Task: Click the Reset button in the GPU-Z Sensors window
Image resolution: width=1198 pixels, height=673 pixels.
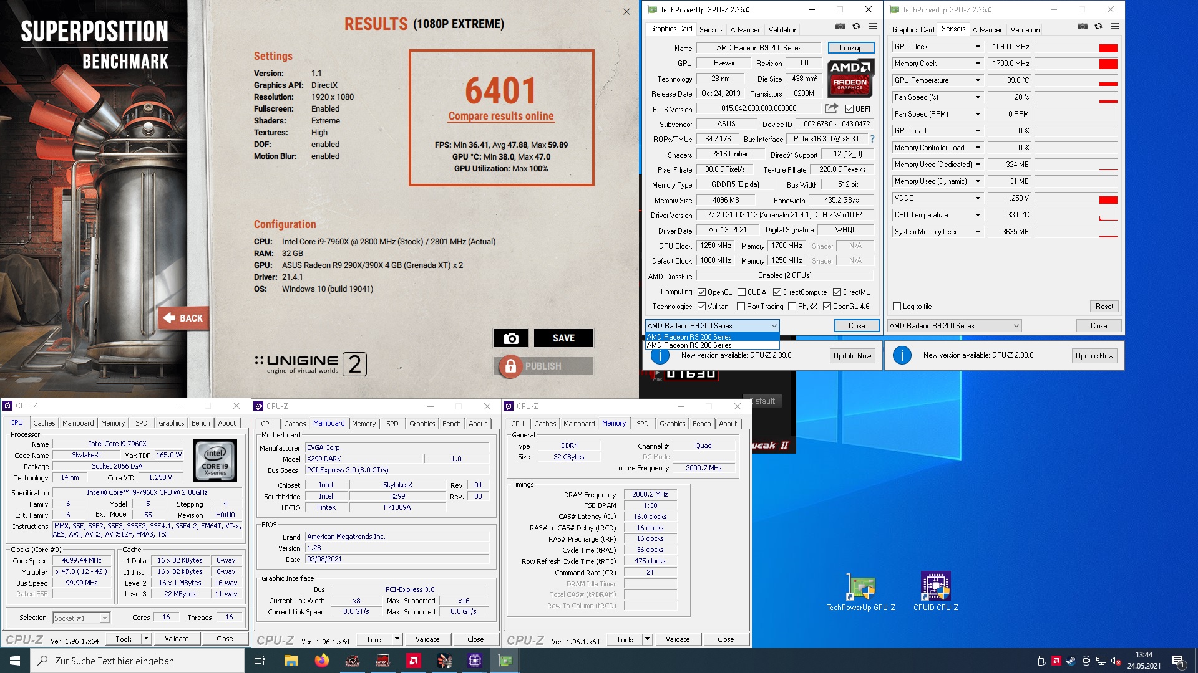Action: point(1104,307)
